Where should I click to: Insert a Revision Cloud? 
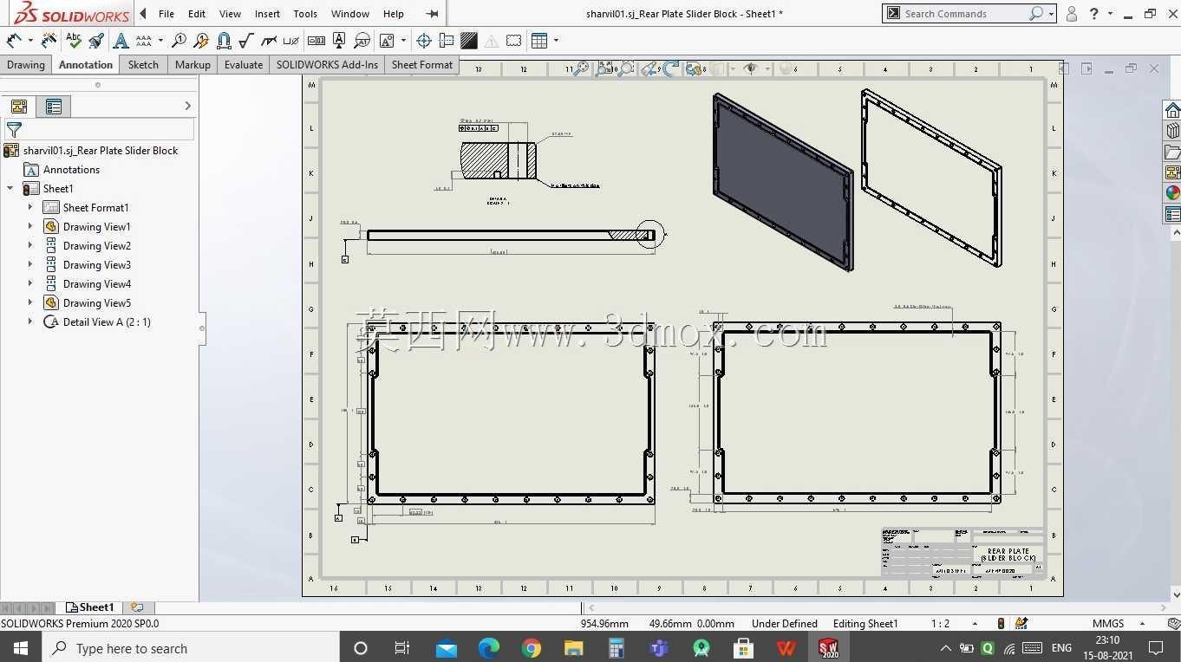(514, 40)
